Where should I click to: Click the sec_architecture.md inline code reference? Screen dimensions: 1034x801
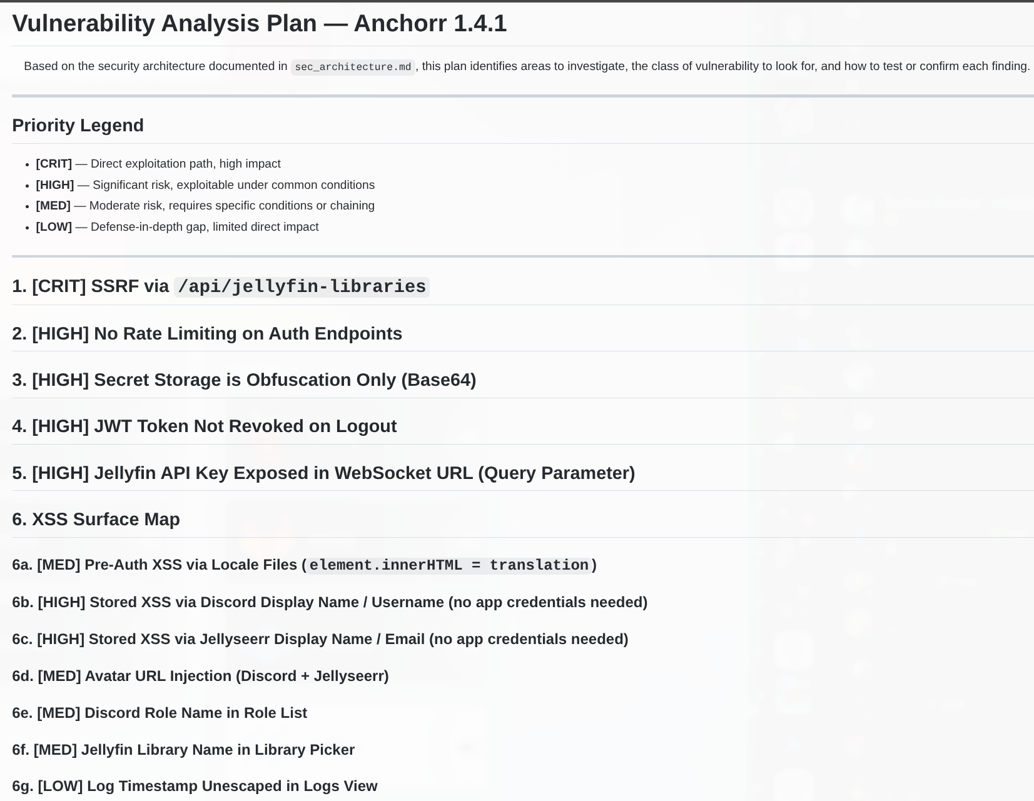353,67
